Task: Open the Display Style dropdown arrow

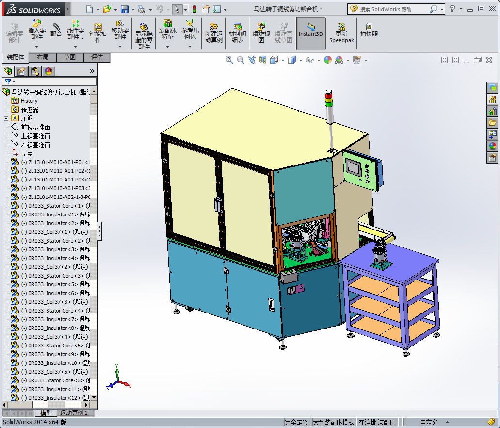Action: (x=301, y=60)
